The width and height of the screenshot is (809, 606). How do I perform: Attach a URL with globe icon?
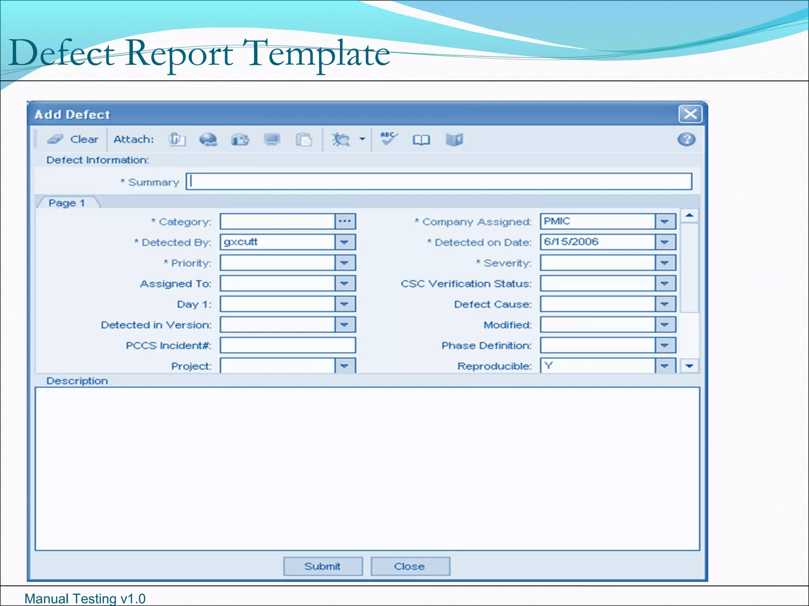[208, 139]
